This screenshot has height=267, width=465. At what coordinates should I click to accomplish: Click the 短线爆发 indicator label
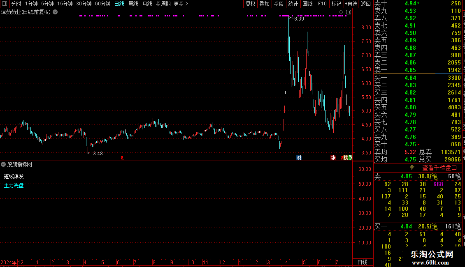coord(14,176)
